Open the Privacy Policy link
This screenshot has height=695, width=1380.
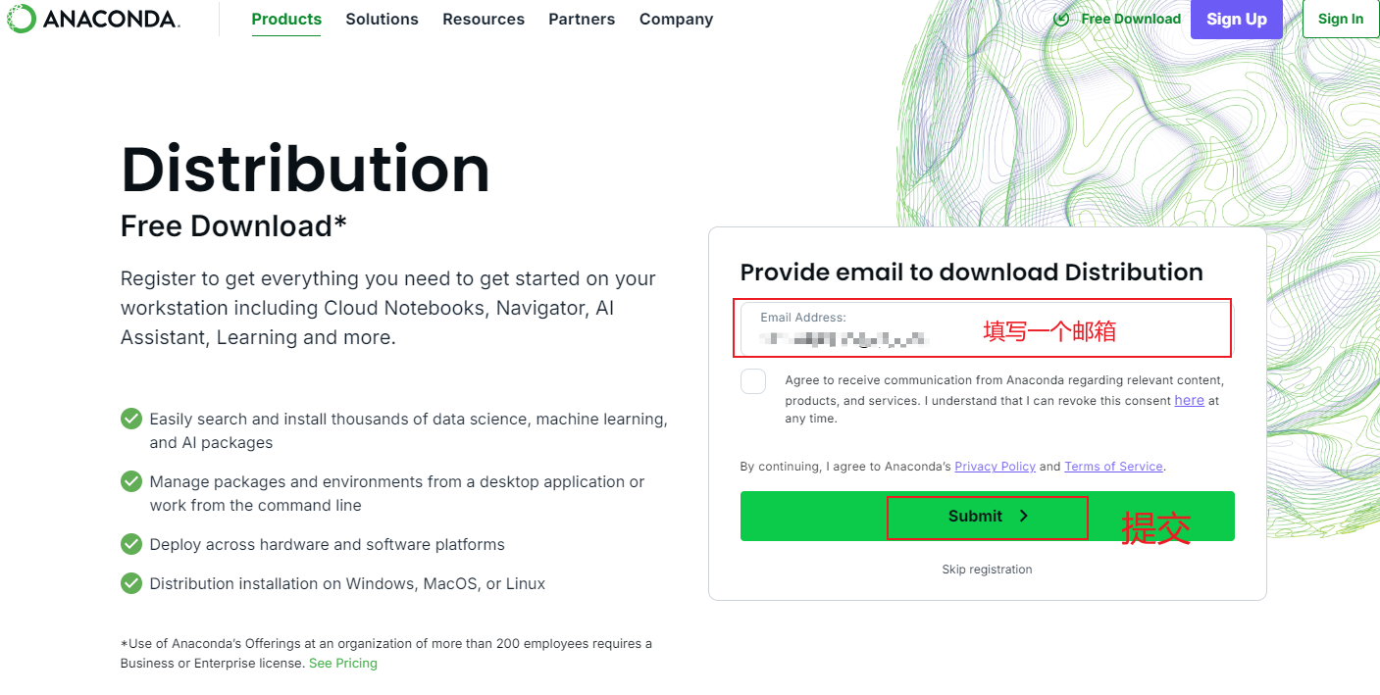[995, 467]
